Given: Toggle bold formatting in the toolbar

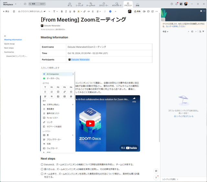Looking at the screenshot, I should [62, 12].
